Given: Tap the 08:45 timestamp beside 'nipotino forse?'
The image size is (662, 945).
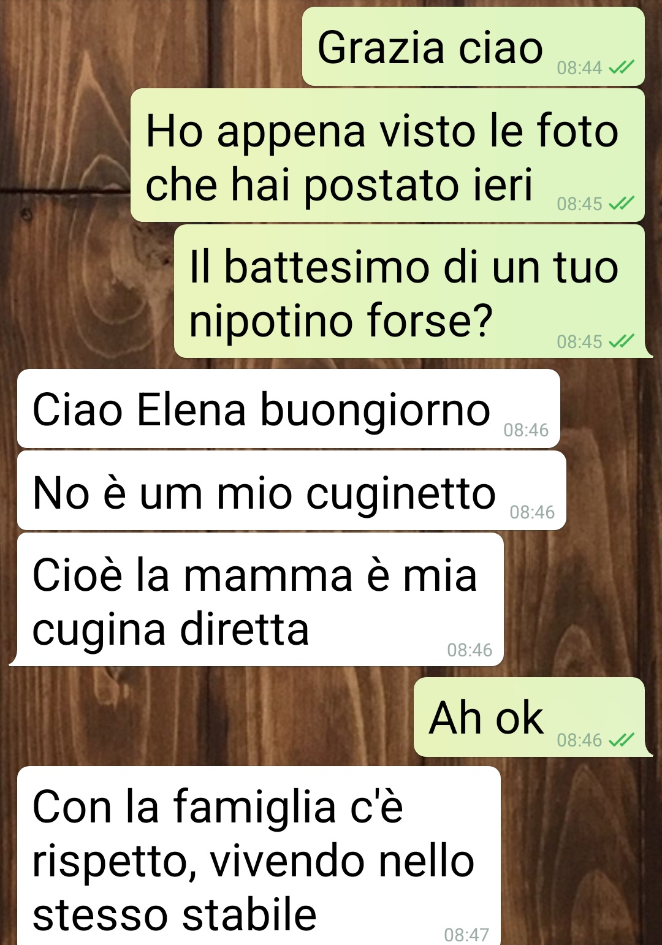Looking at the screenshot, I should tap(579, 341).
